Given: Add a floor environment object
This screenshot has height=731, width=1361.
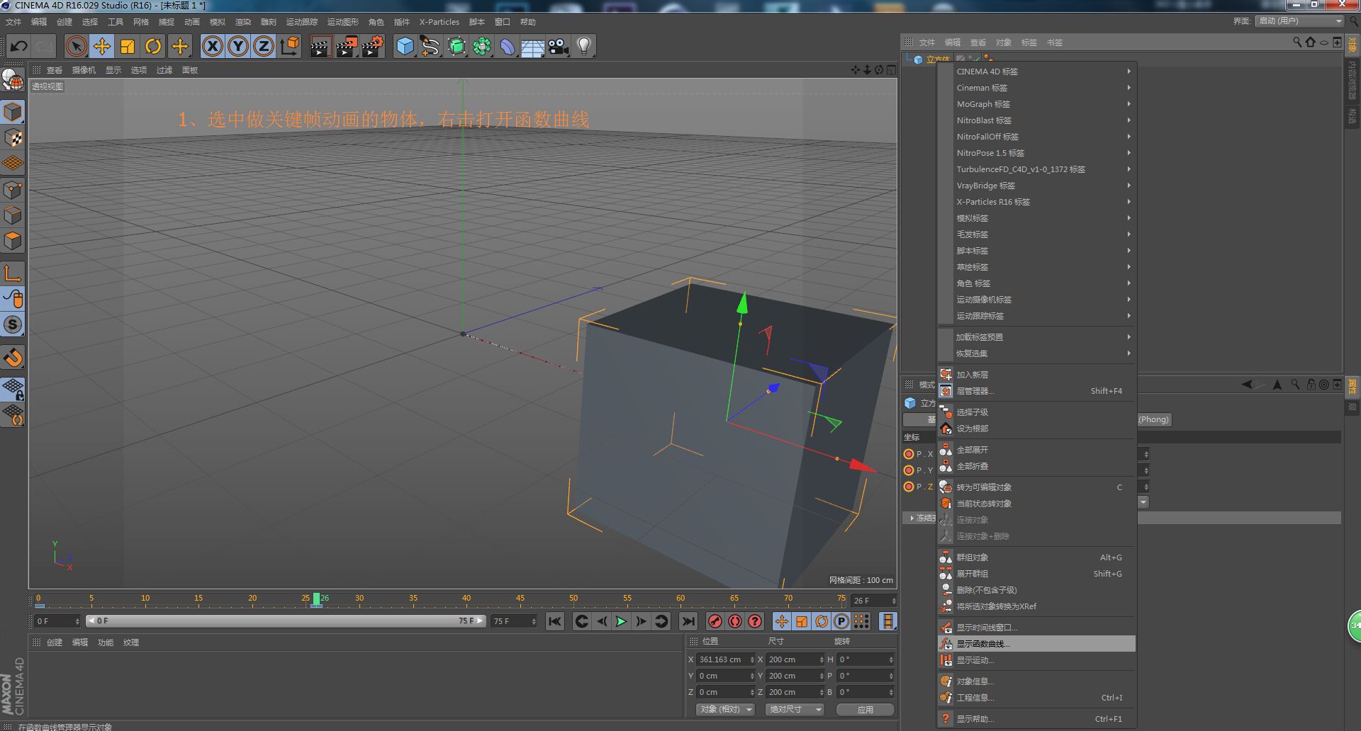Looking at the screenshot, I should [533, 47].
